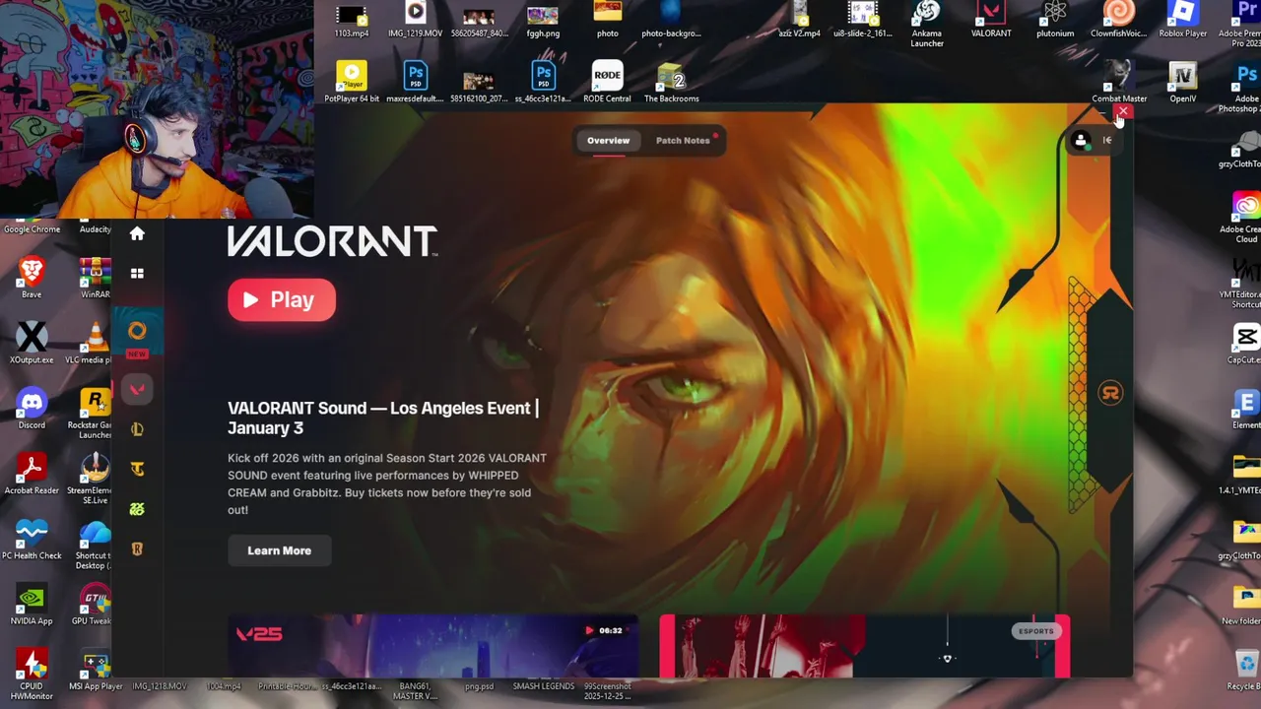Image resolution: width=1261 pixels, height=709 pixels.
Task: Go to Riot Client home icon
Action: pos(137,233)
